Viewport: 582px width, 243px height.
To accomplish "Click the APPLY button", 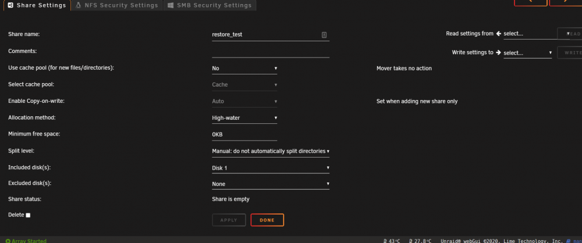I will pos(229,220).
